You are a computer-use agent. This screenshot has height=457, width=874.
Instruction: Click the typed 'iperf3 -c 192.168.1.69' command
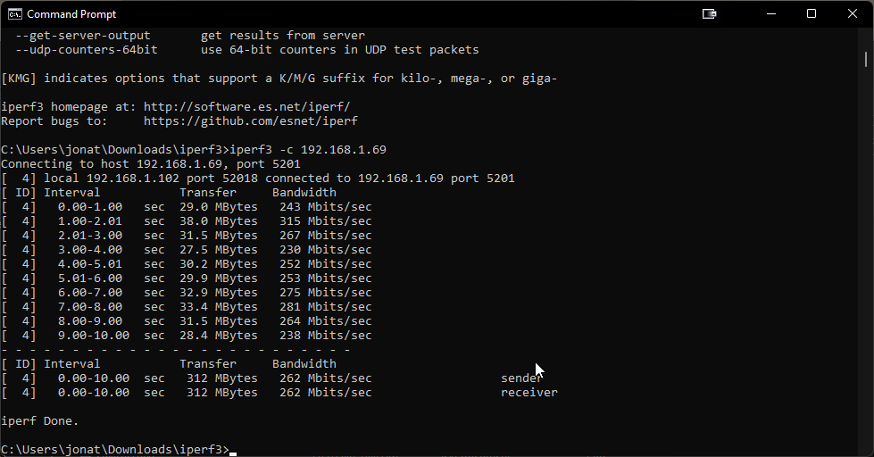click(x=308, y=149)
